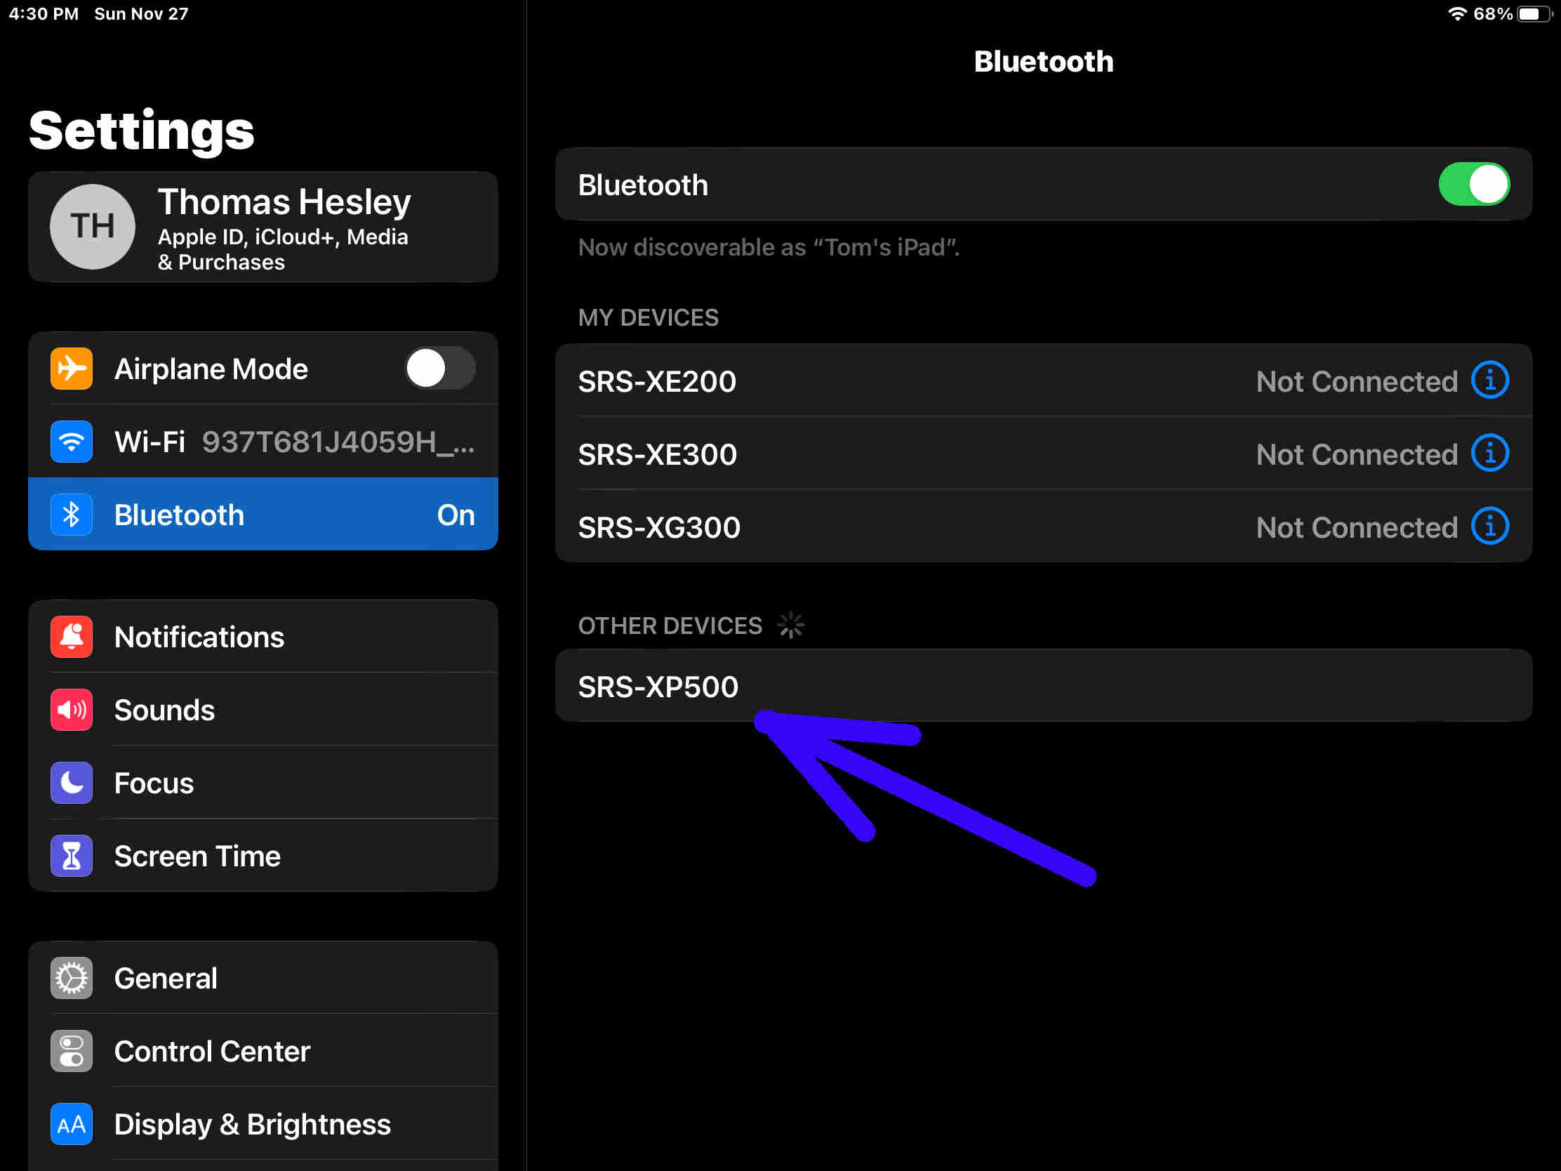Tap the Bluetooth On status text
The image size is (1561, 1171).
[x=456, y=515]
